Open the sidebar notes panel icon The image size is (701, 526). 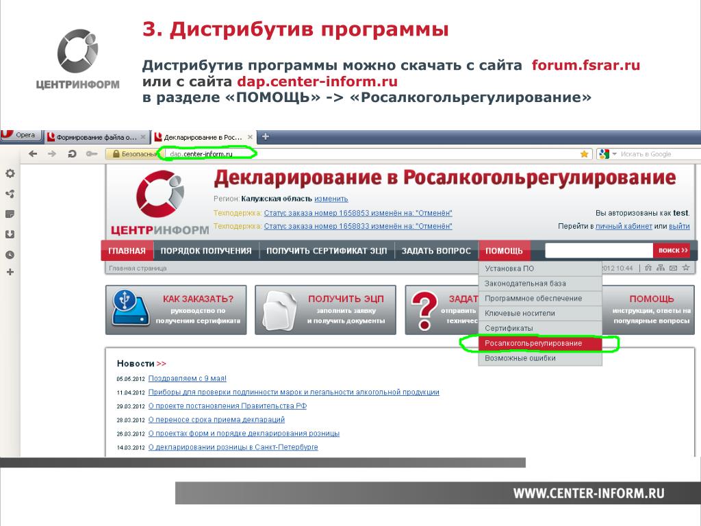(10, 214)
